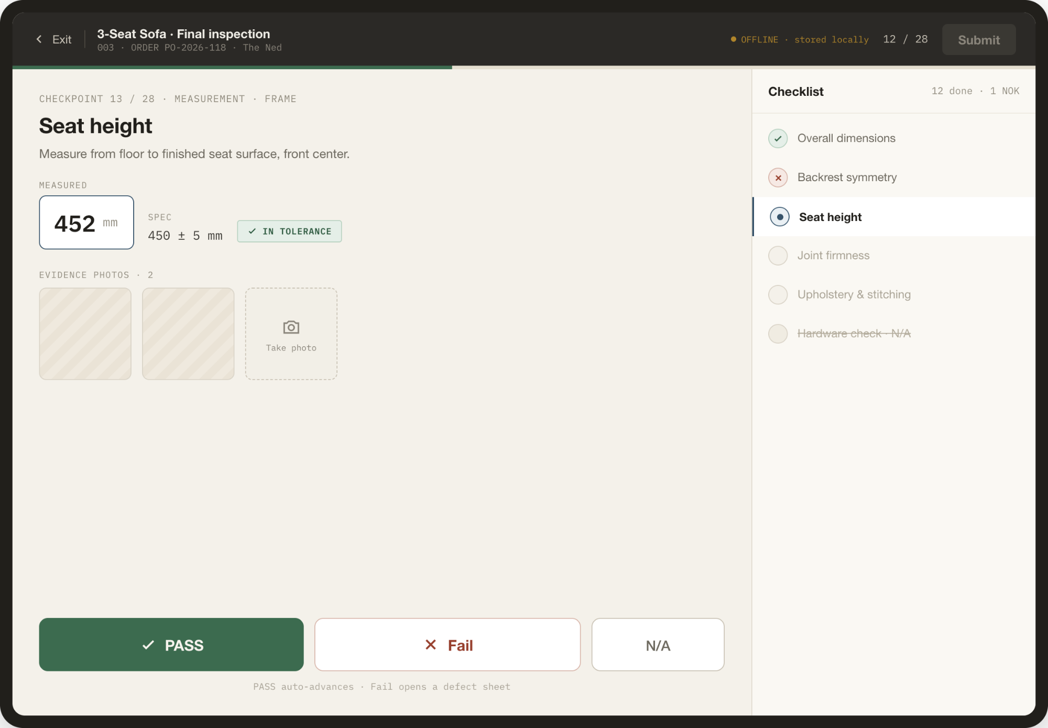Select Seat height checklist item
The height and width of the screenshot is (728, 1048).
point(894,217)
